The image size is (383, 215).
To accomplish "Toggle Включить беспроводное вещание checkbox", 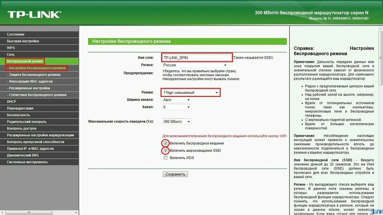I will [165, 143].
